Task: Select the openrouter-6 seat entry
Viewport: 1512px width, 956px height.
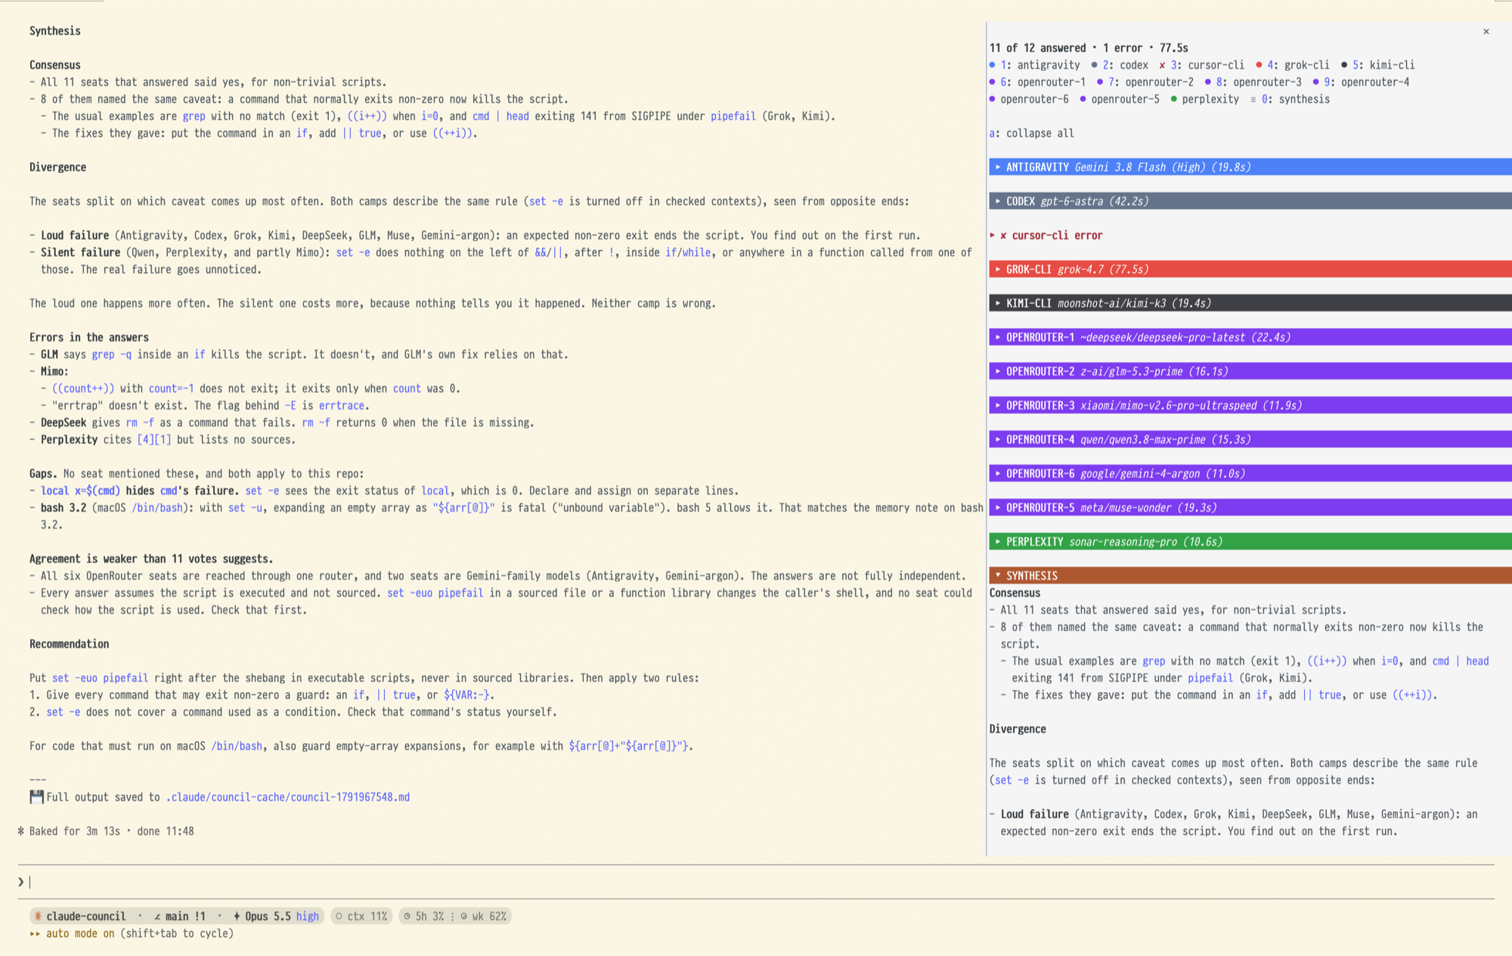Action: [x=1029, y=99]
